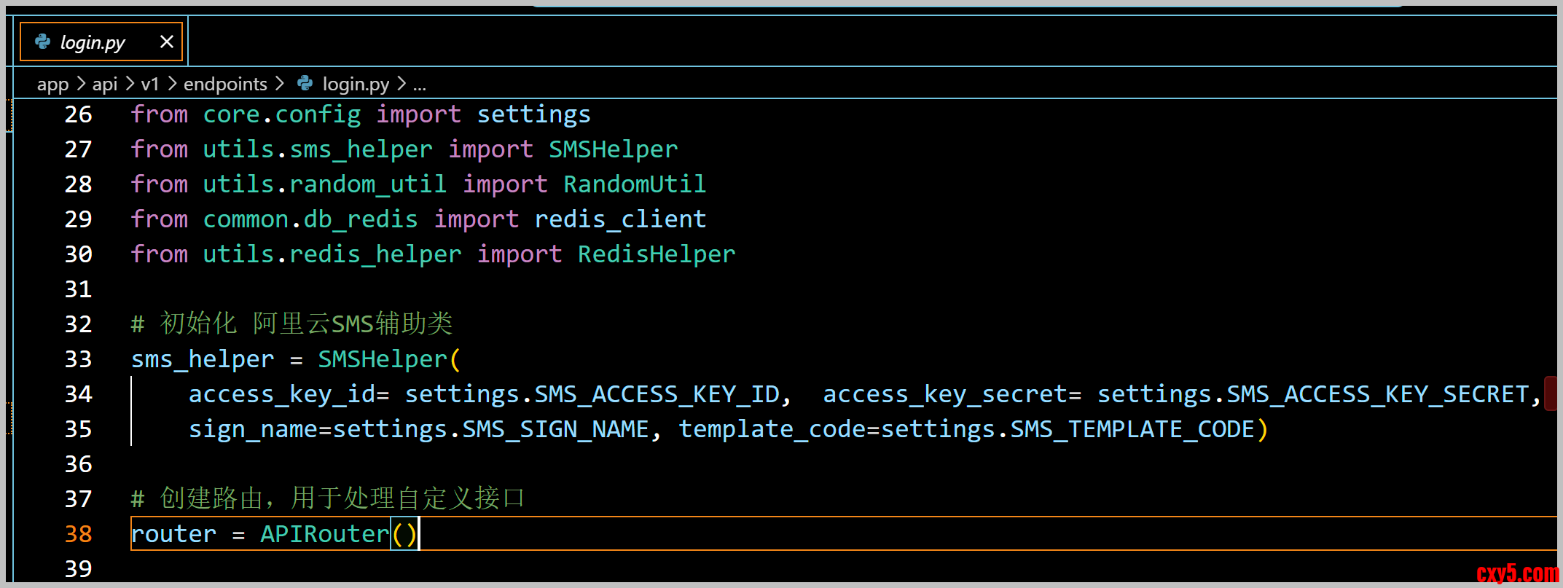Click SMSHelper in the line 27 import
Image resolution: width=1563 pixels, height=588 pixels.
point(613,149)
